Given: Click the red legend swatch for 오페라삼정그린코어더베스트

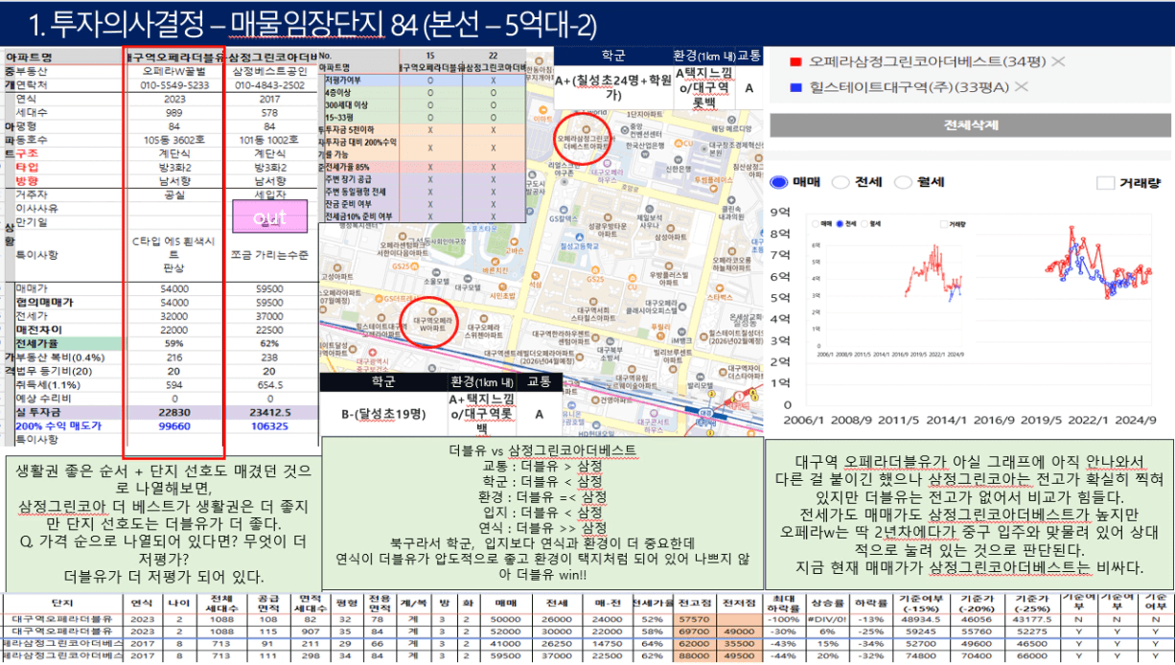Looking at the screenshot, I should pyautogui.click(x=795, y=61).
